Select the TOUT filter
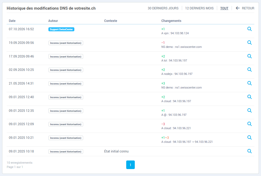Screen dimensions: 261x176 (x=224, y=8)
